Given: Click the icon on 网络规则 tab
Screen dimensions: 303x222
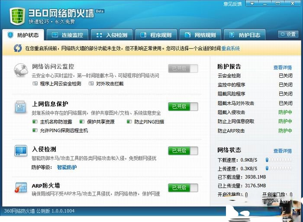Looking at the screenshot, I should pyautogui.click(x=187, y=35).
